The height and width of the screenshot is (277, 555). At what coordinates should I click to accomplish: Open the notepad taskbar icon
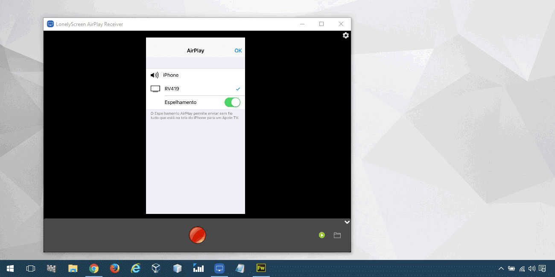coord(240,268)
